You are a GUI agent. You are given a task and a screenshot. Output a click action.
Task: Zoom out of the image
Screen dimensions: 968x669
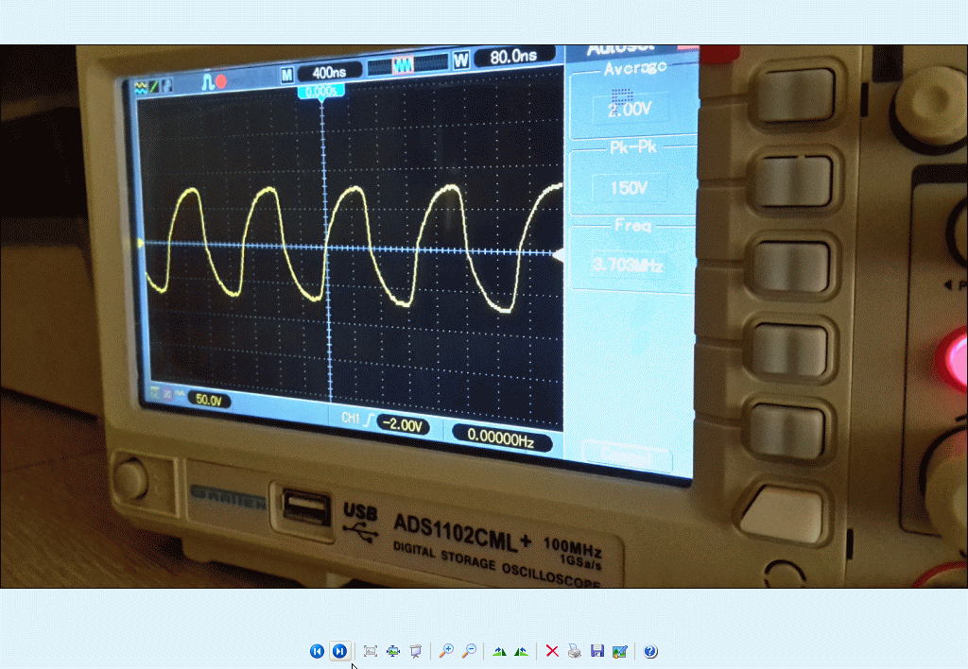coord(469,651)
